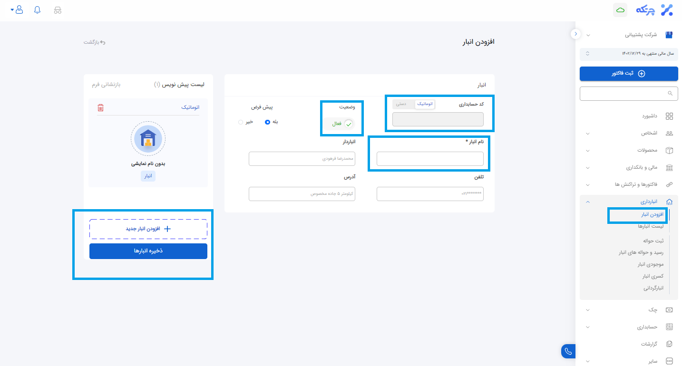Click the trash icon in draft card
This screenshot has height=366, width=682.
pos(100,108)
